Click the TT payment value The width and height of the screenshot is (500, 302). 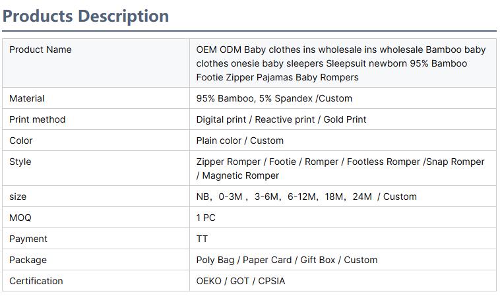(202, 239)
